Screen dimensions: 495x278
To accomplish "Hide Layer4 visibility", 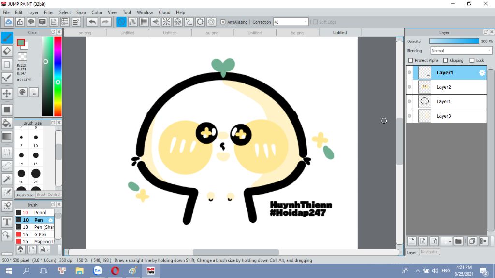I will 409,73.
